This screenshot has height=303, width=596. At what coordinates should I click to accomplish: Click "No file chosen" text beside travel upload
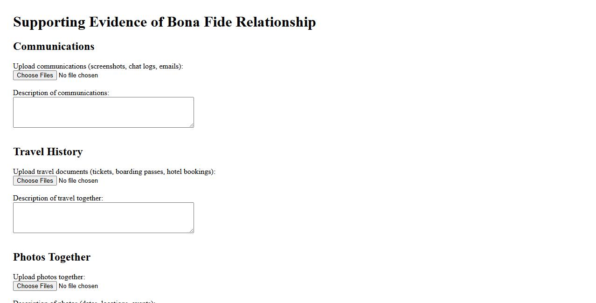pyautogui.click(x=78, y=181)
